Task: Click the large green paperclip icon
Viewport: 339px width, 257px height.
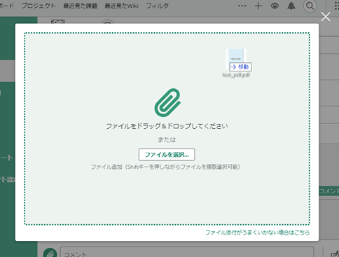Action: tap(167, 102)
